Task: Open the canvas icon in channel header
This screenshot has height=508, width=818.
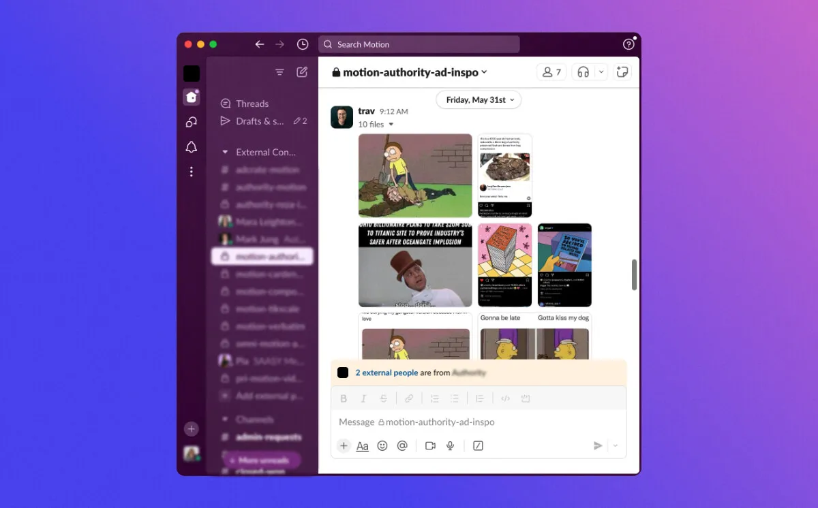Action: (622, 72)
